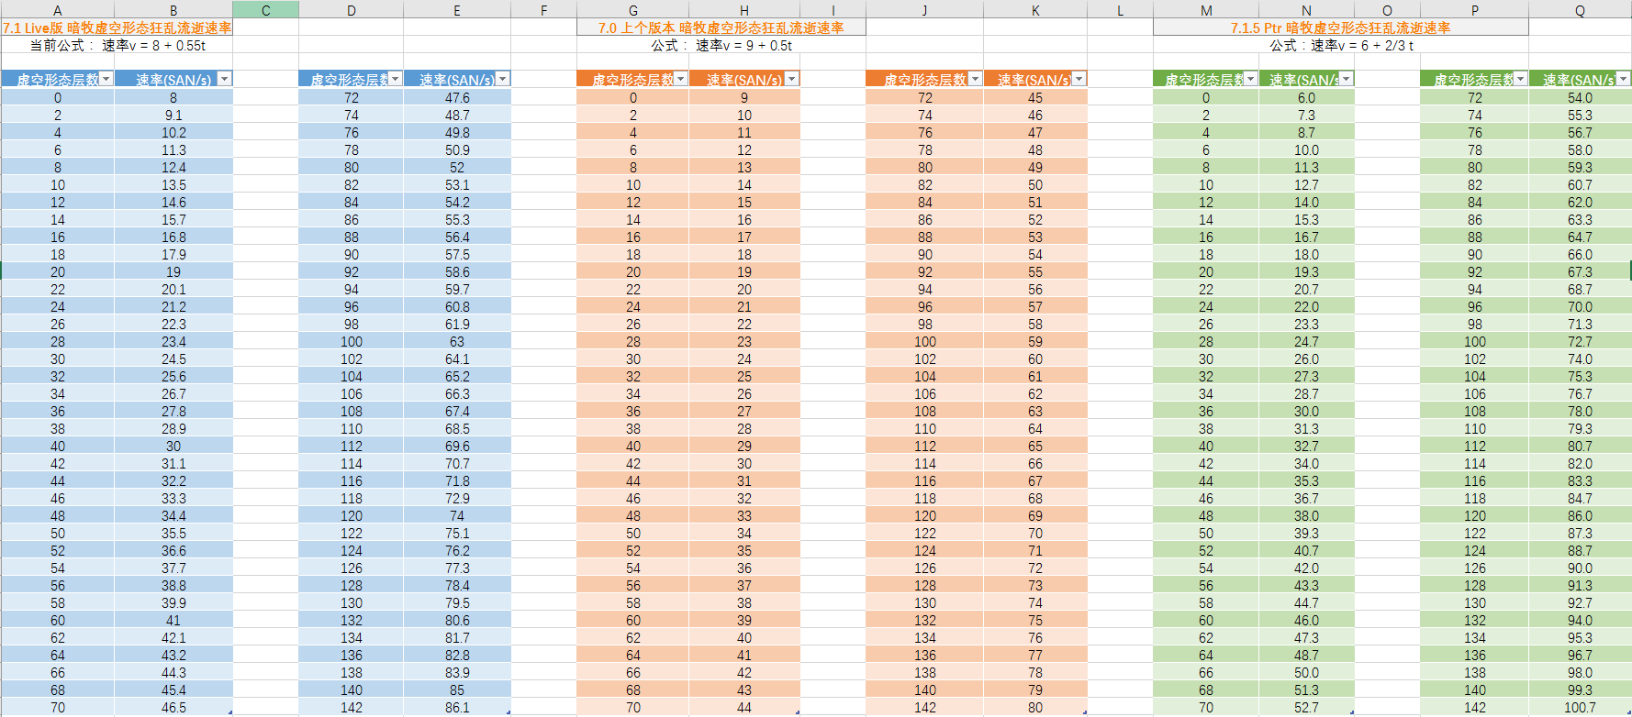Select column B by its header
This screenshot has height=717, width=1632.
tap(173, 10)
